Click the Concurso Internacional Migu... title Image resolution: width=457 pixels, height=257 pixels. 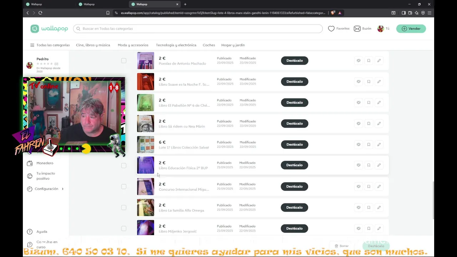pyautogui.click(x=184, y=190)
